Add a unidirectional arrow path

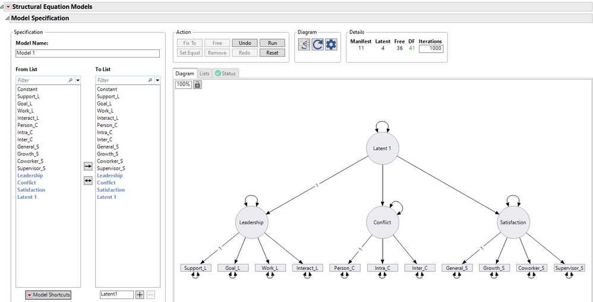pyautogui.click(x=88, y=166)
